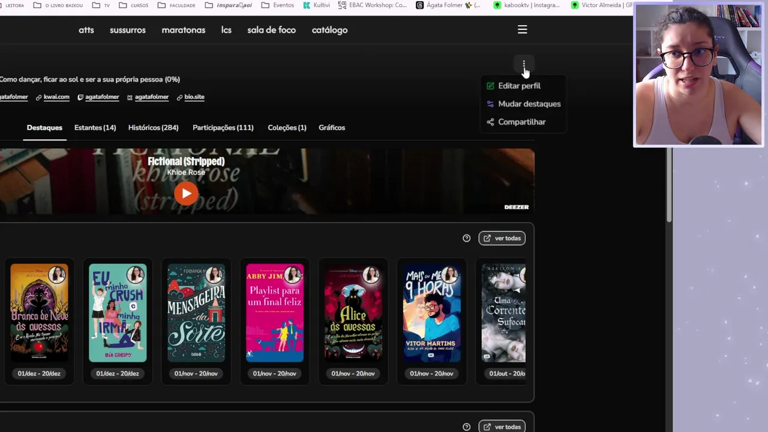Screen dimensions: 768x432
Task: Open Eu, minha crush e minha irmã cover
Action: click(x=118, y=313)
